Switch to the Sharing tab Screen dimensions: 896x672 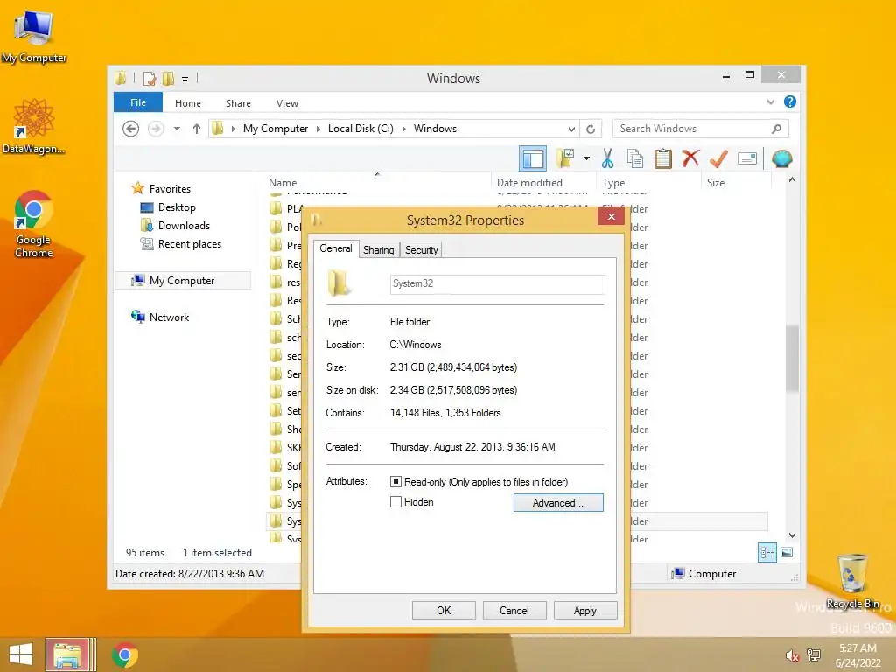click(x=378, y=249)
